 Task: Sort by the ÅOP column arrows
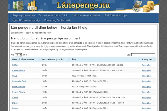pos(139,60)
